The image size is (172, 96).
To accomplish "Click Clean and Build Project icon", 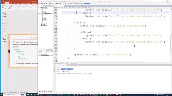I will point(71,3).
